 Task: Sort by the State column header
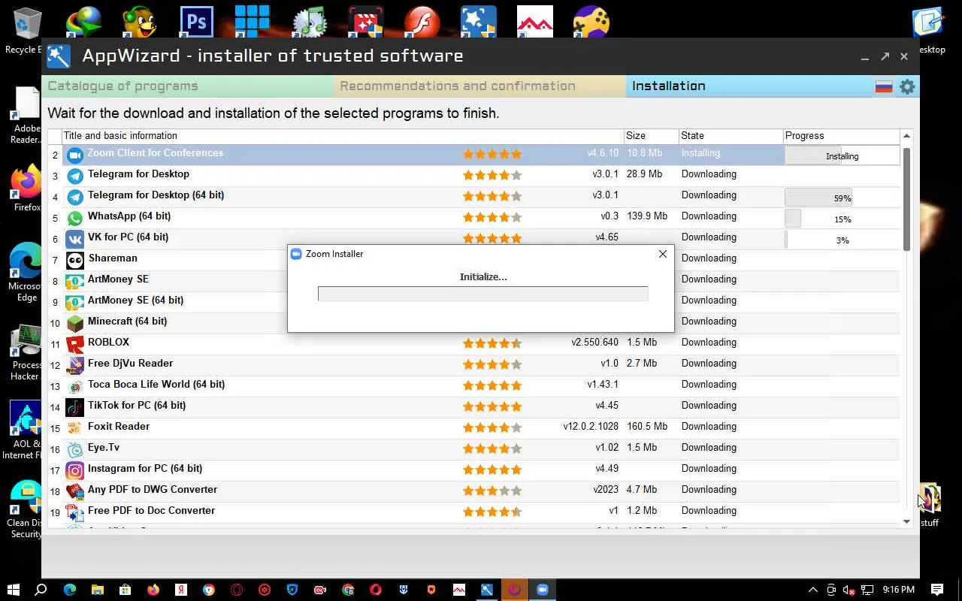pyautogui.click(x=731, y=136)
